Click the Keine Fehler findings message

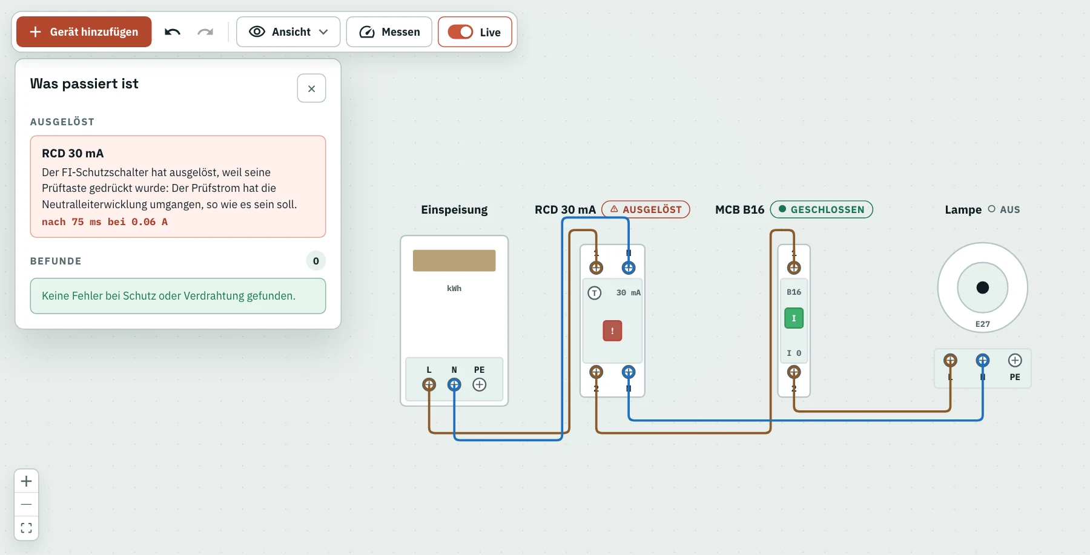click(x=178, y=296)
